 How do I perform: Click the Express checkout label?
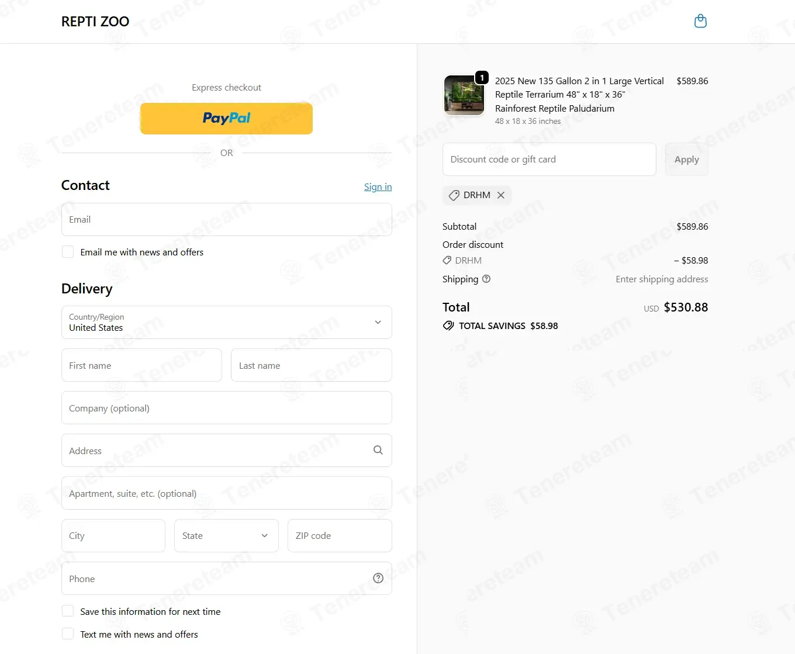[x=227, y=88]
